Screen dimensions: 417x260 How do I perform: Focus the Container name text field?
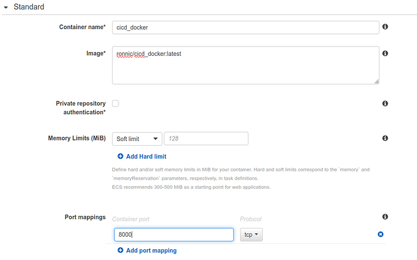tap(245, 27)
